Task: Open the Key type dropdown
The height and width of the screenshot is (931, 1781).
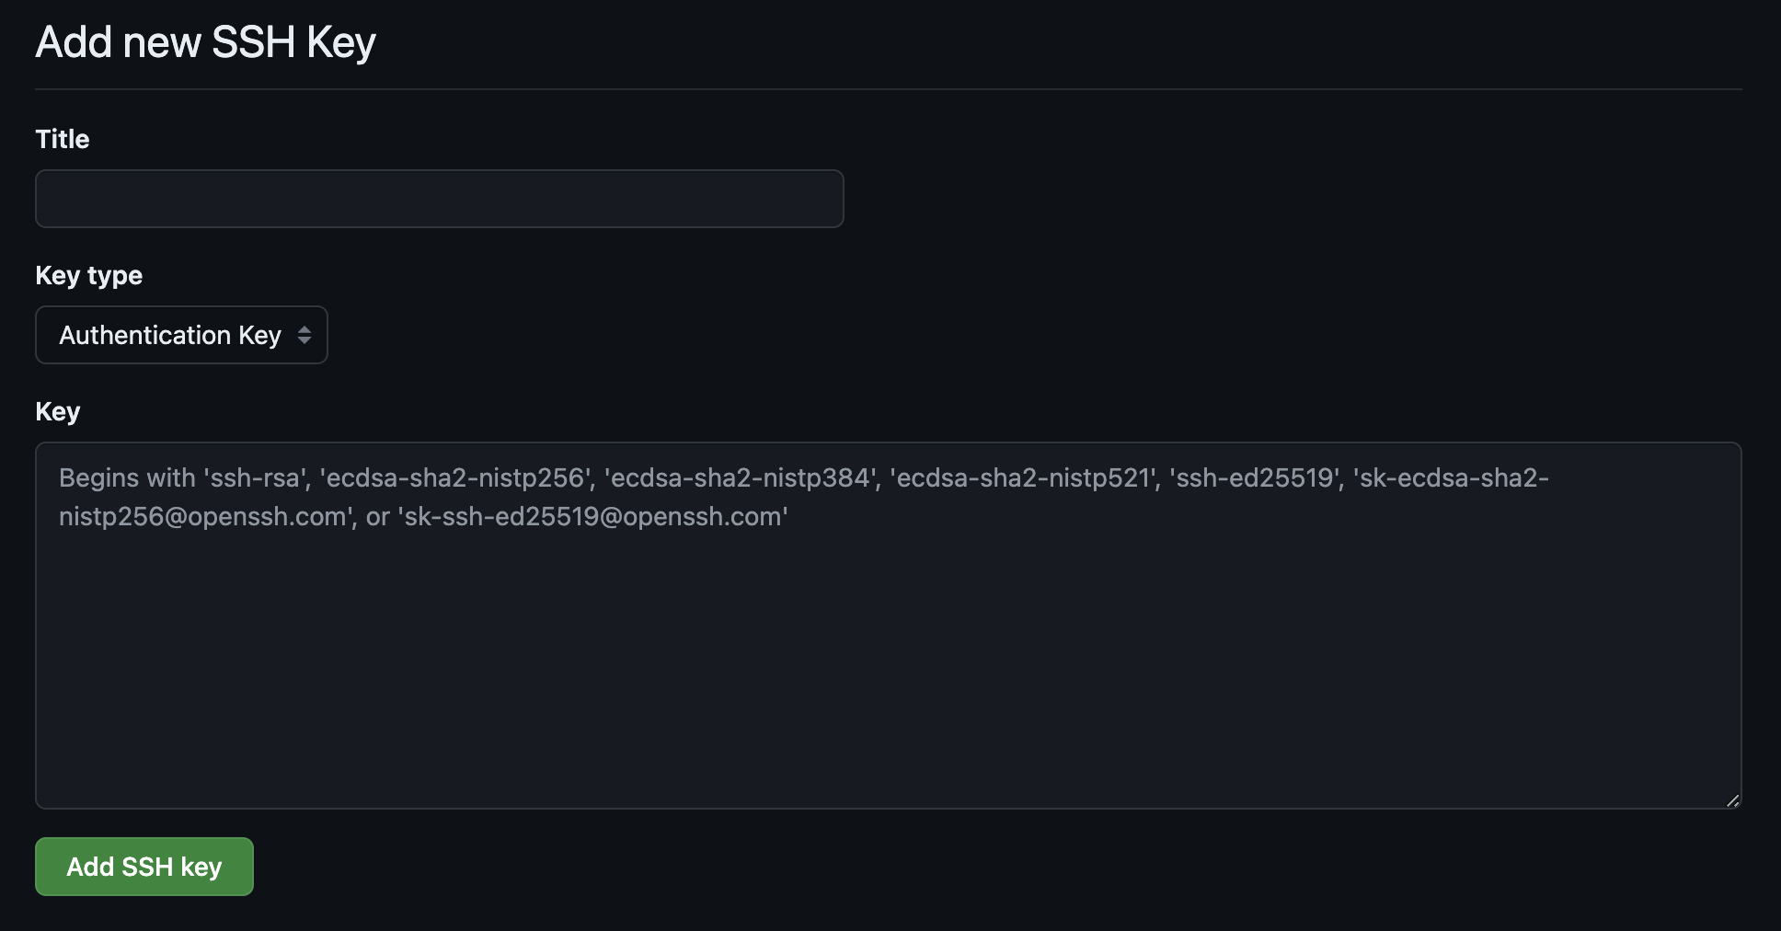Action: pyautogui.click(x=181, y=335)
